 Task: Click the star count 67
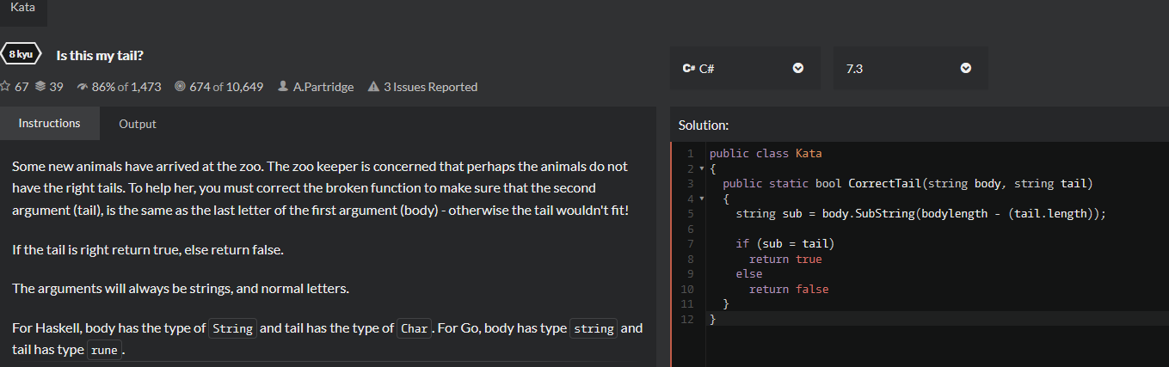point(22,87)
